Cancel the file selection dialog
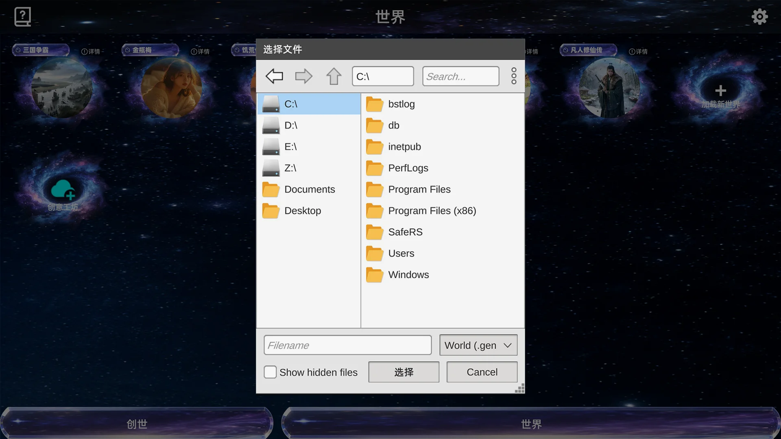The width and height of the screenshot is (781, 439). click(x=482, y=372)
